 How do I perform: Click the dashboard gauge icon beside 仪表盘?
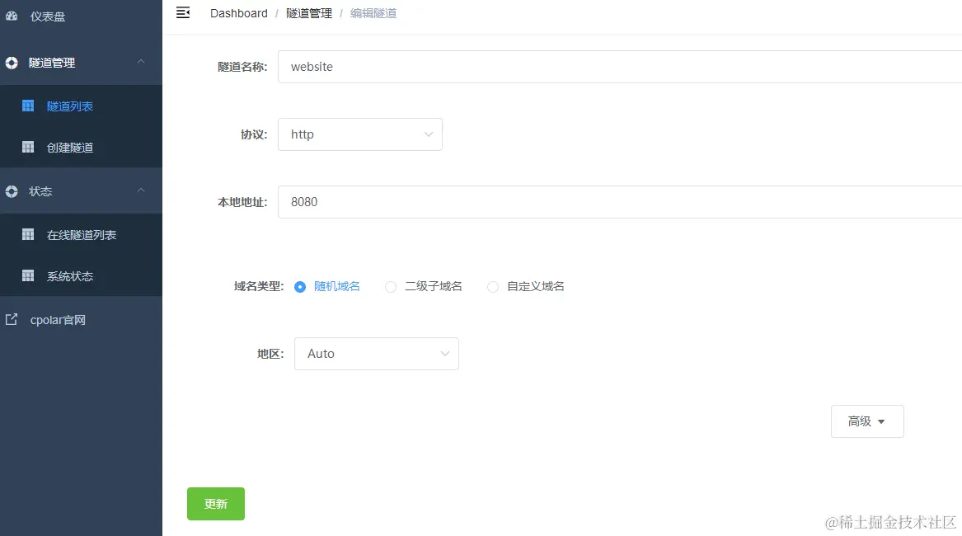[12, 16]
